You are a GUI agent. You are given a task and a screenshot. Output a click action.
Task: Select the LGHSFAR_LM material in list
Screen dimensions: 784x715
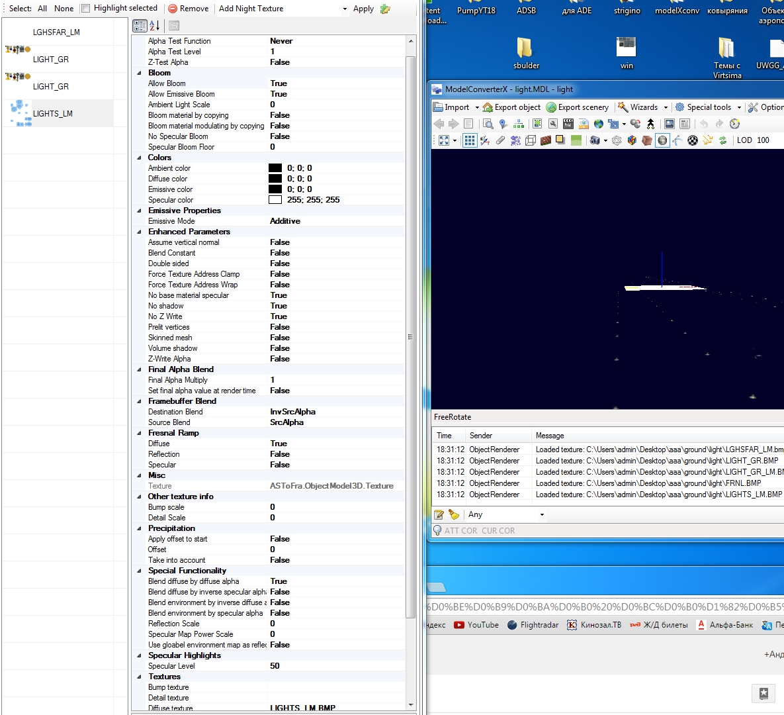point(56,32)
